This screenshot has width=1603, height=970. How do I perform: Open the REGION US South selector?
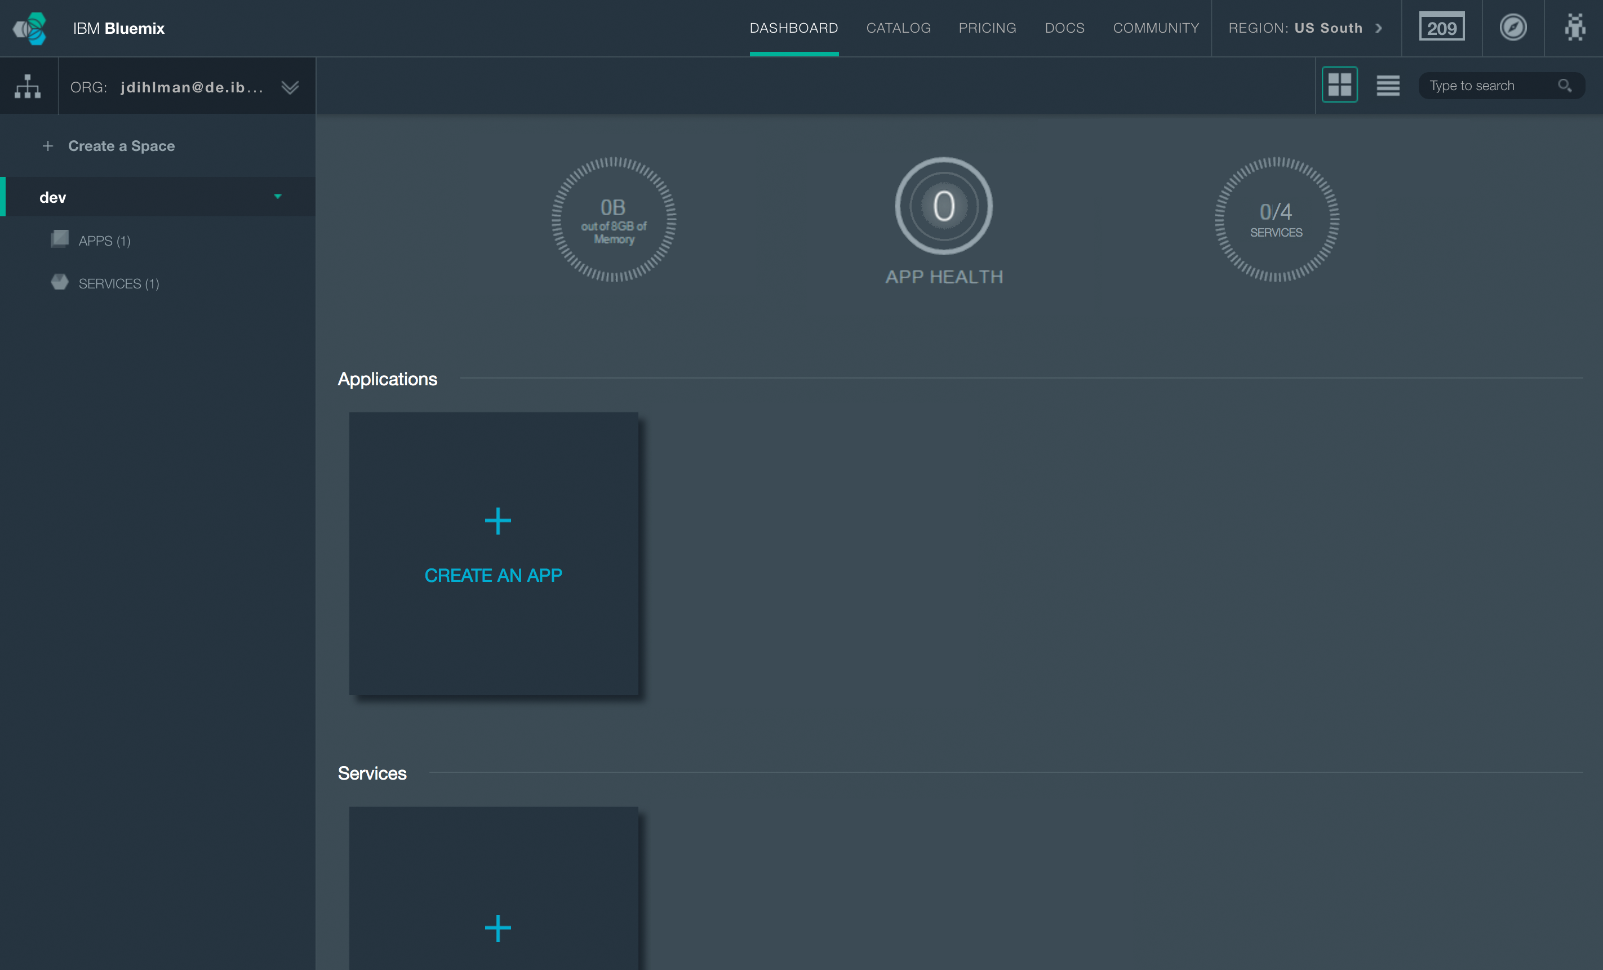[x=1305, y=28]
